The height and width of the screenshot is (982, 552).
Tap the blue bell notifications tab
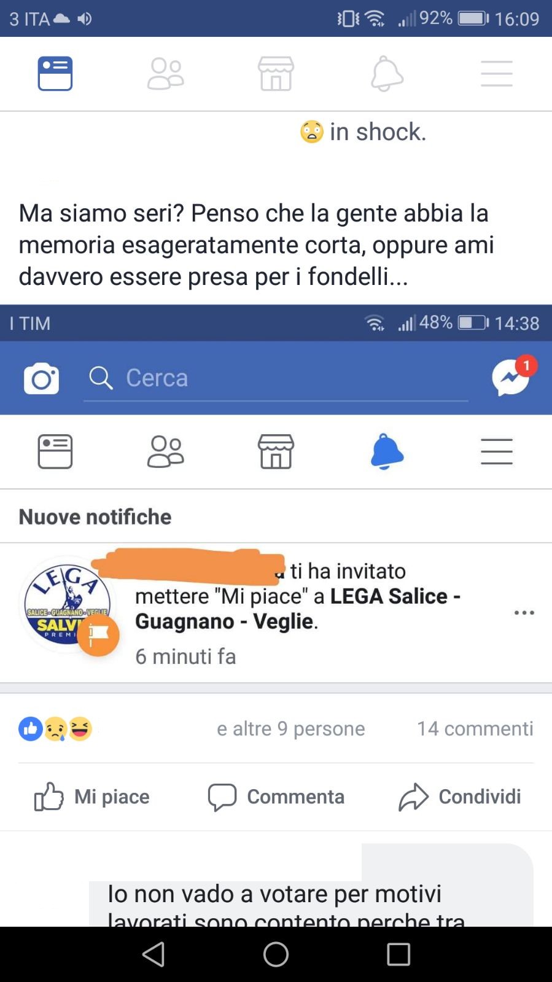click(387, 451)
